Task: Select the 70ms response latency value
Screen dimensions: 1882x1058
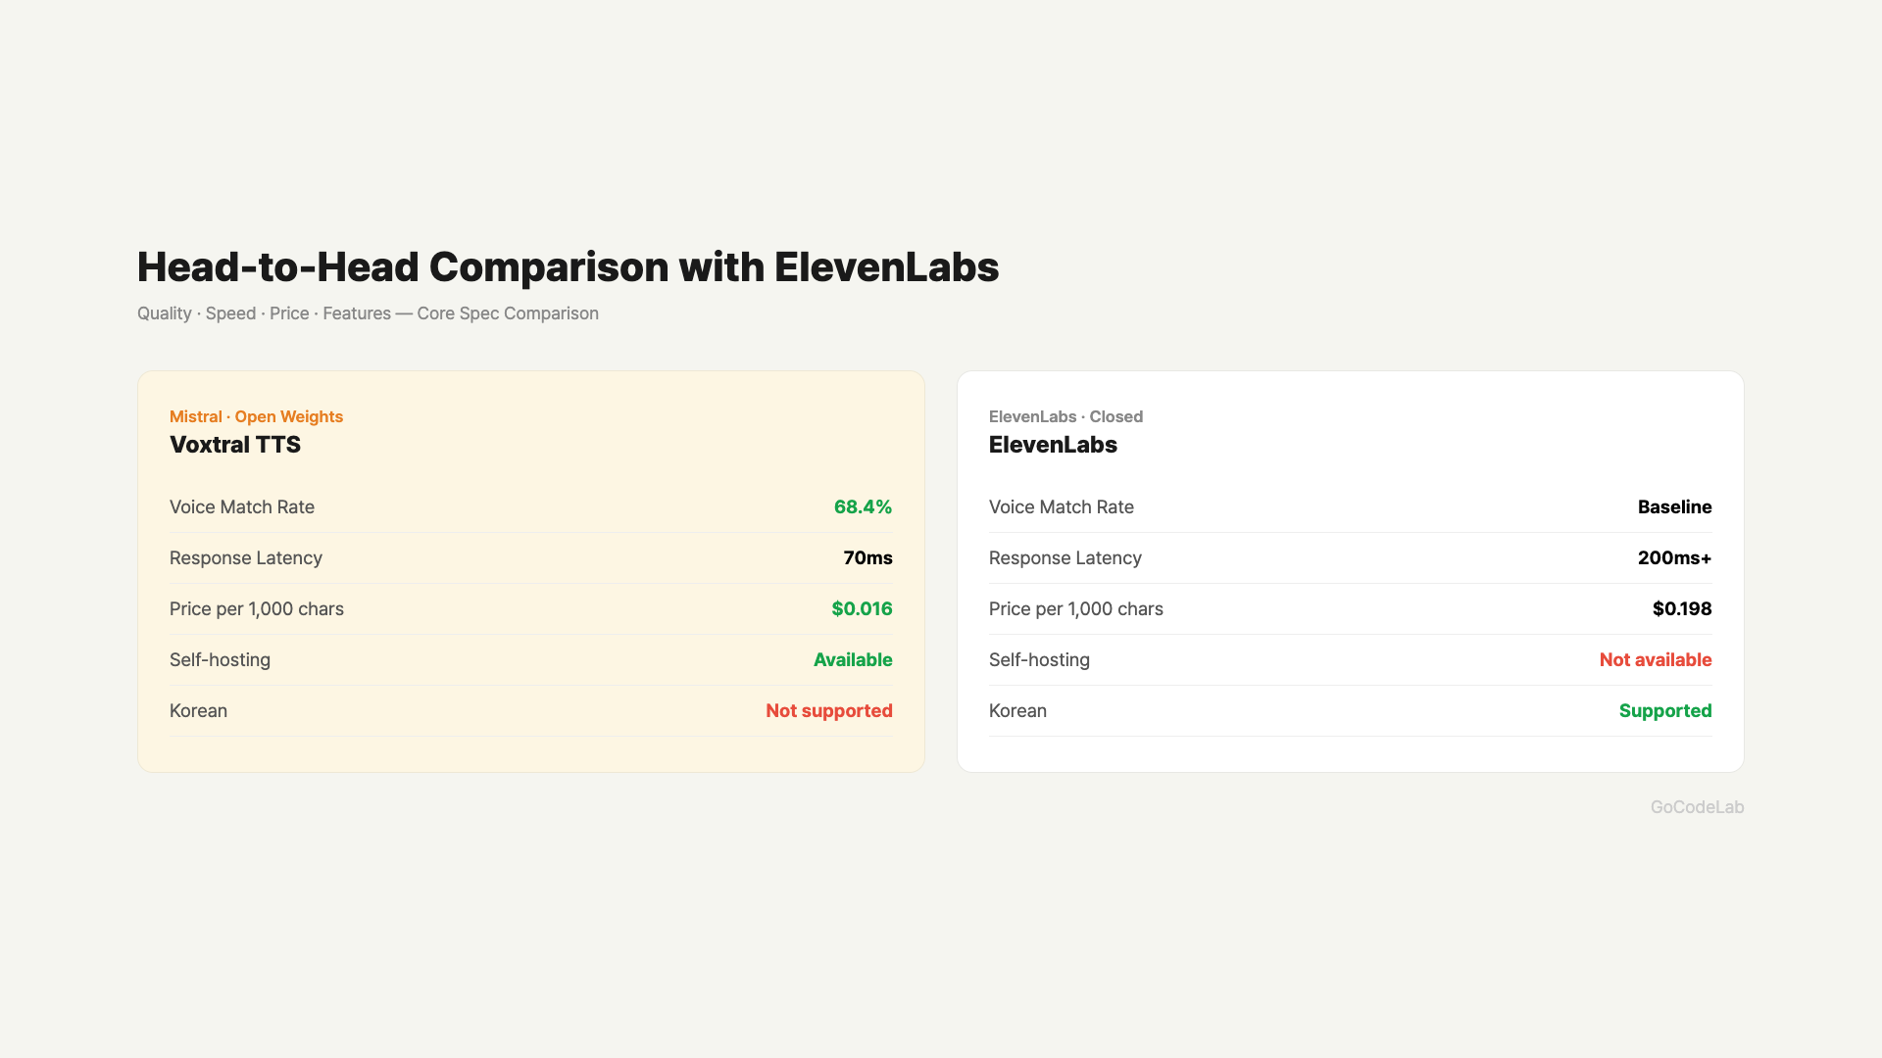Action: coord(867,558)
